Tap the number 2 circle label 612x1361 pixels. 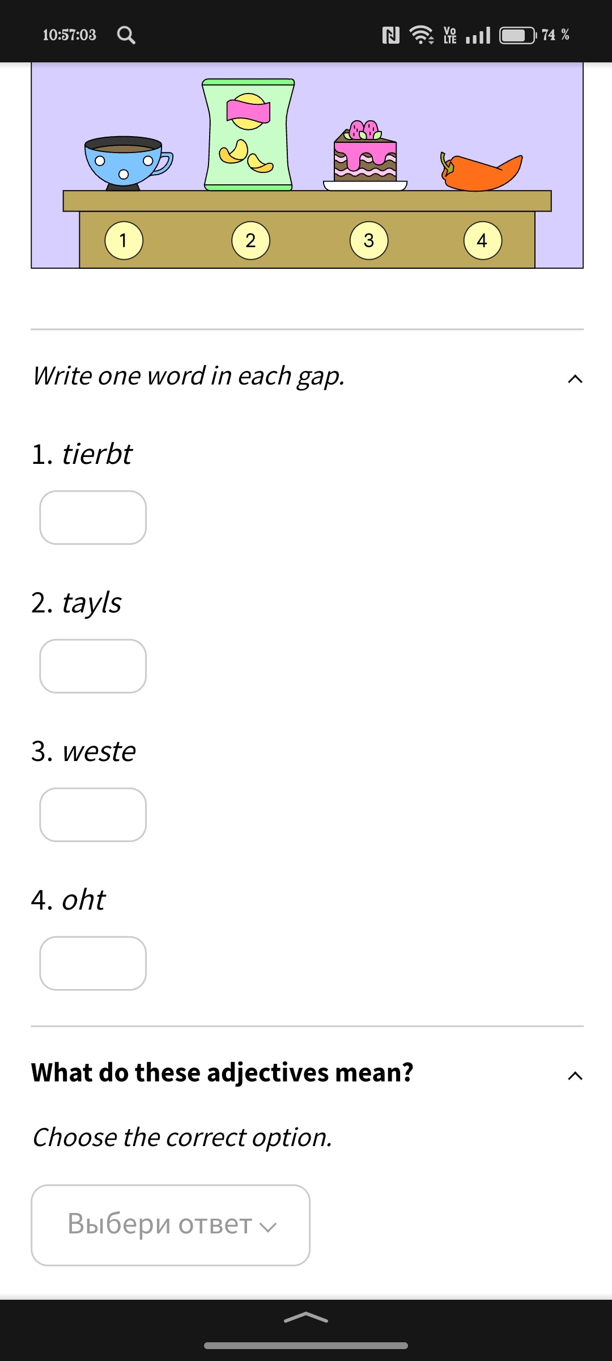click(250, 240)
